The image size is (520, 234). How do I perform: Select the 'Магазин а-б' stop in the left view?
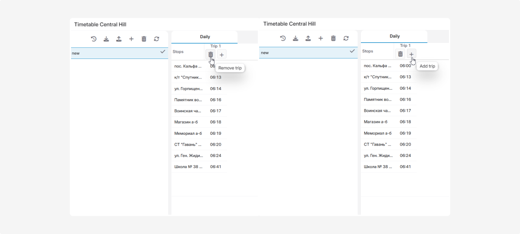pyautogui.click(x=187, y=122)
